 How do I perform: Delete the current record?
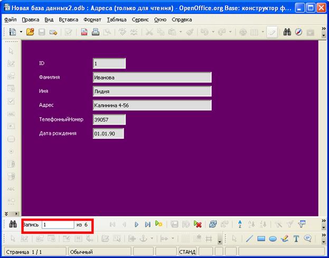198,224
